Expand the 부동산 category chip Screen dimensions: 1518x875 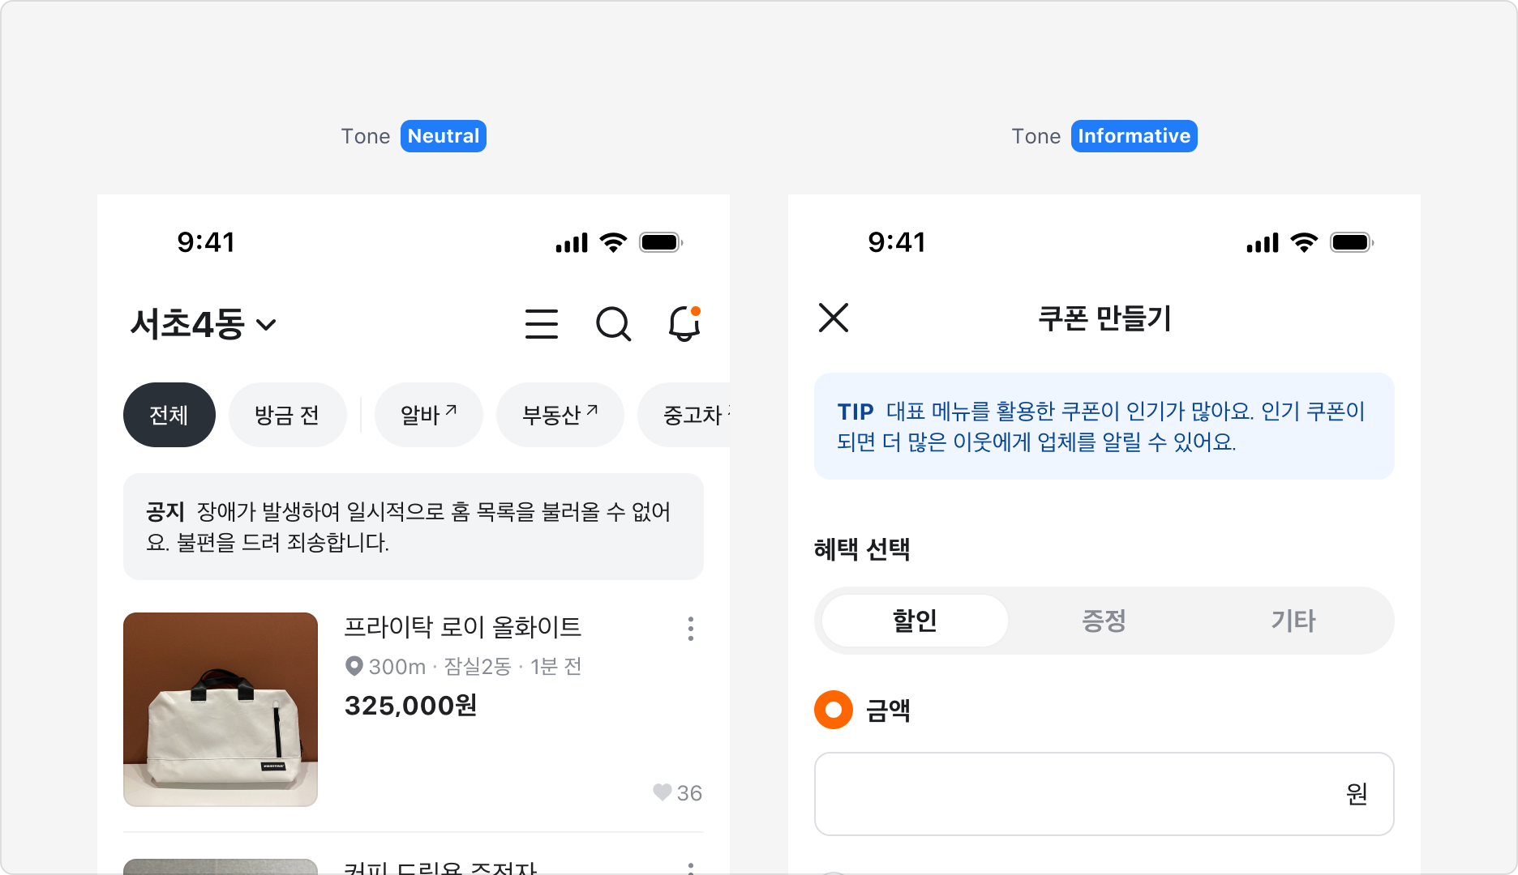560,415
